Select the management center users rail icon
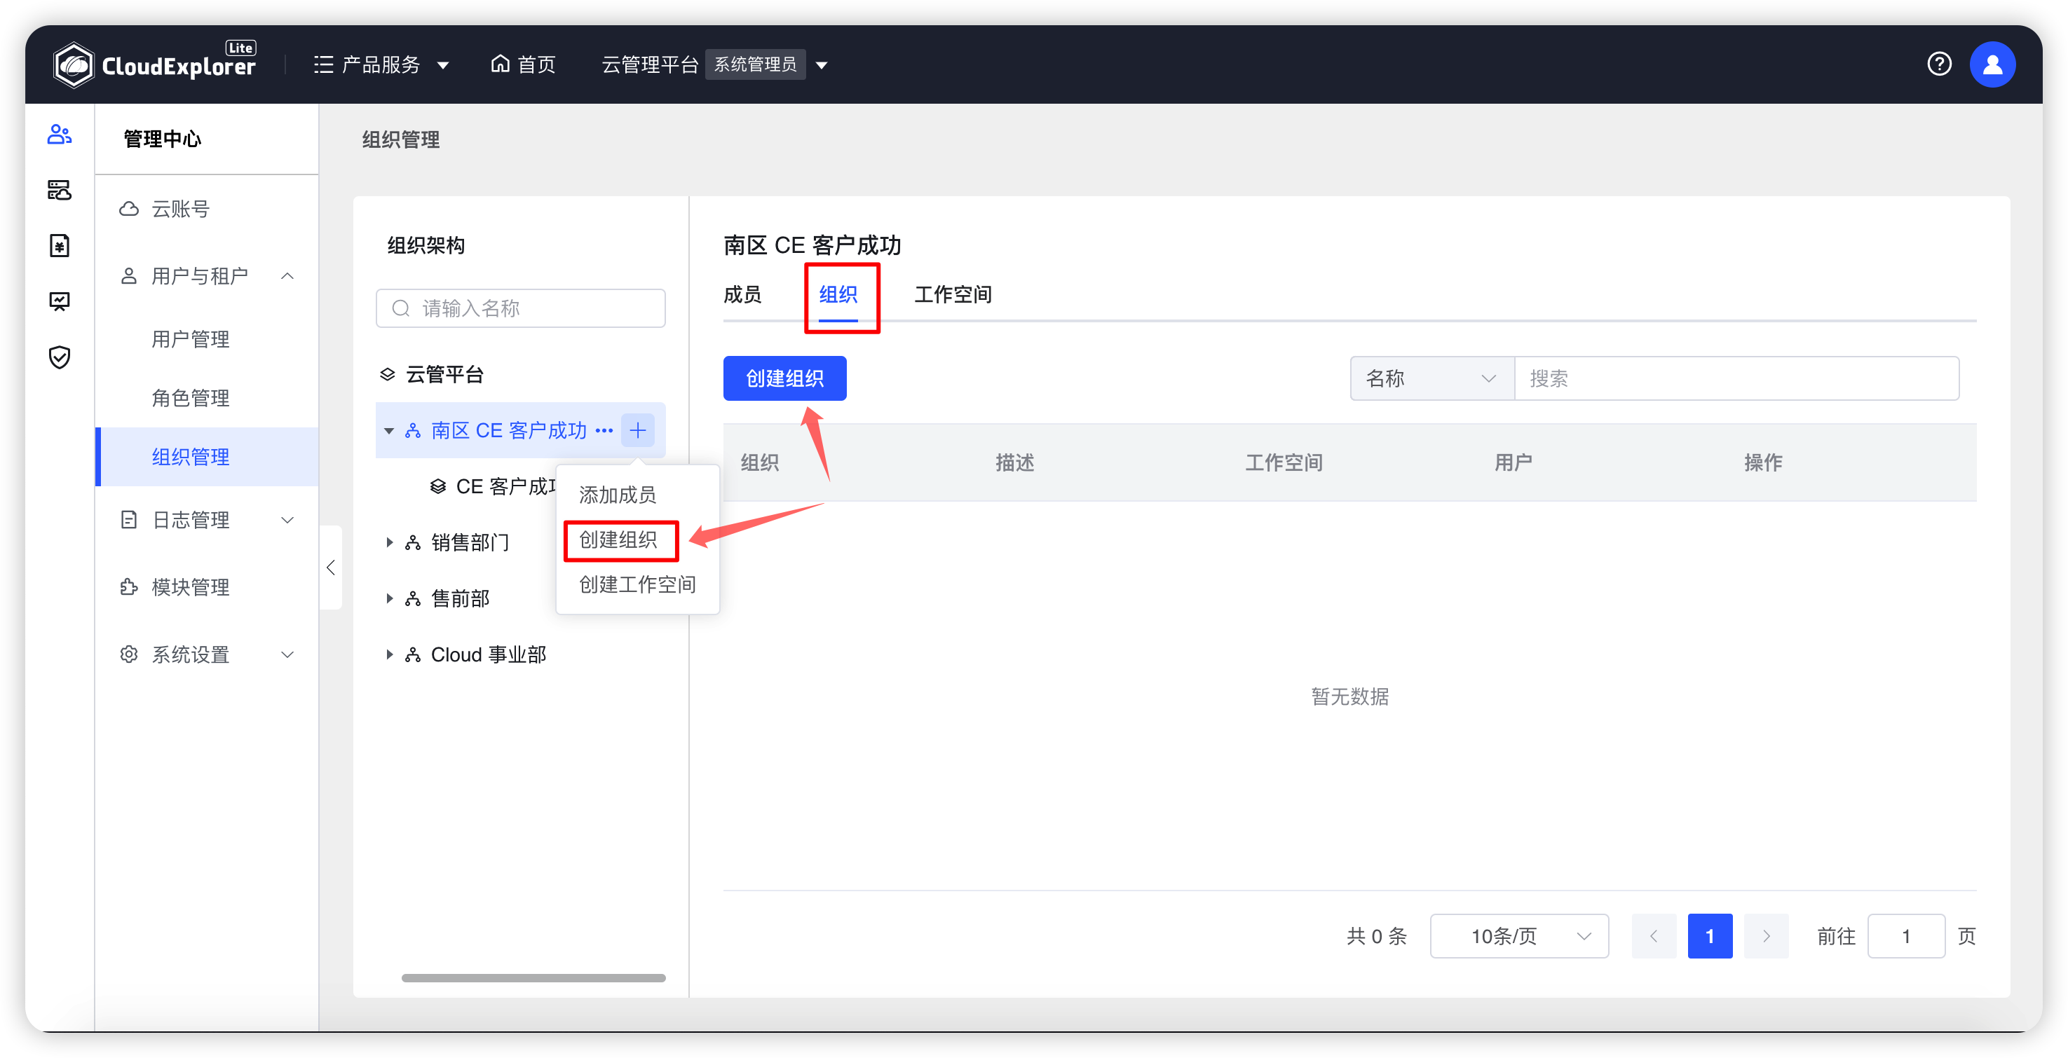This screenshot has height=1058, width=2068. click(x=60, y=134)
